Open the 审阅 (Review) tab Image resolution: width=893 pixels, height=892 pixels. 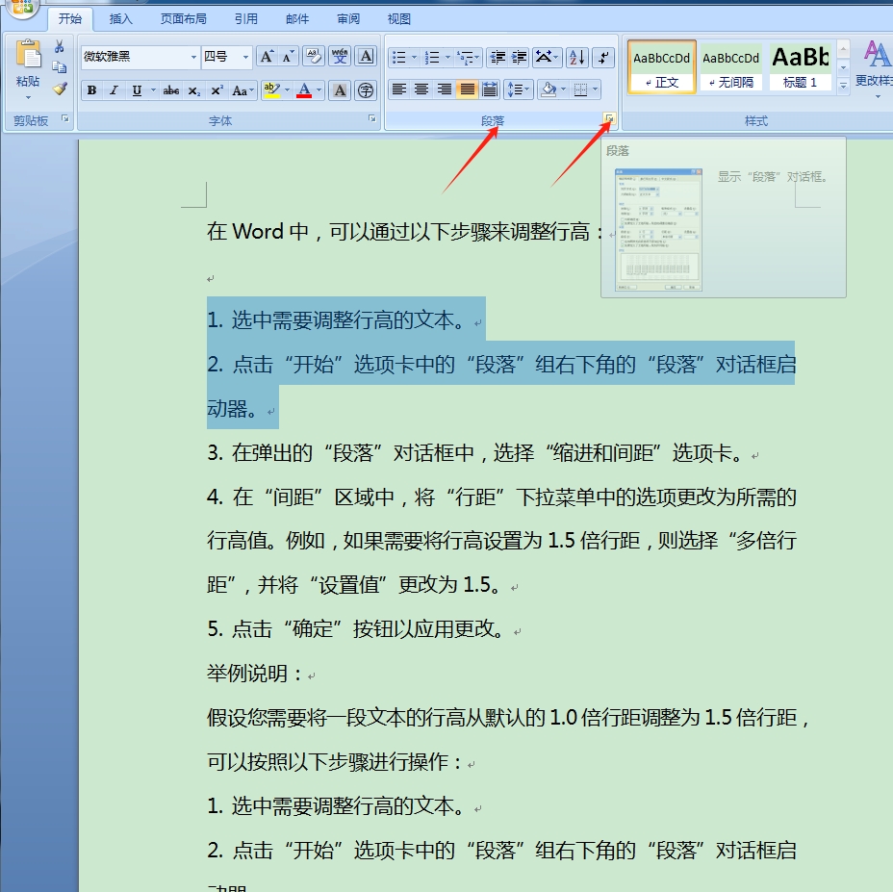(x=348, y=19)
